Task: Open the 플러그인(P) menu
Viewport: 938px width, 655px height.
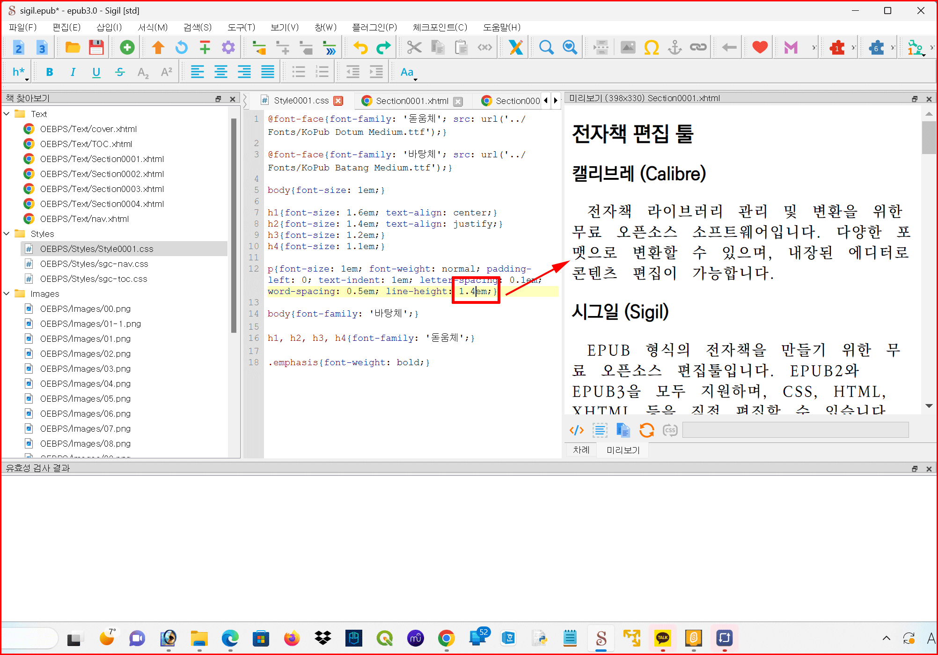Action: [374, 27]
